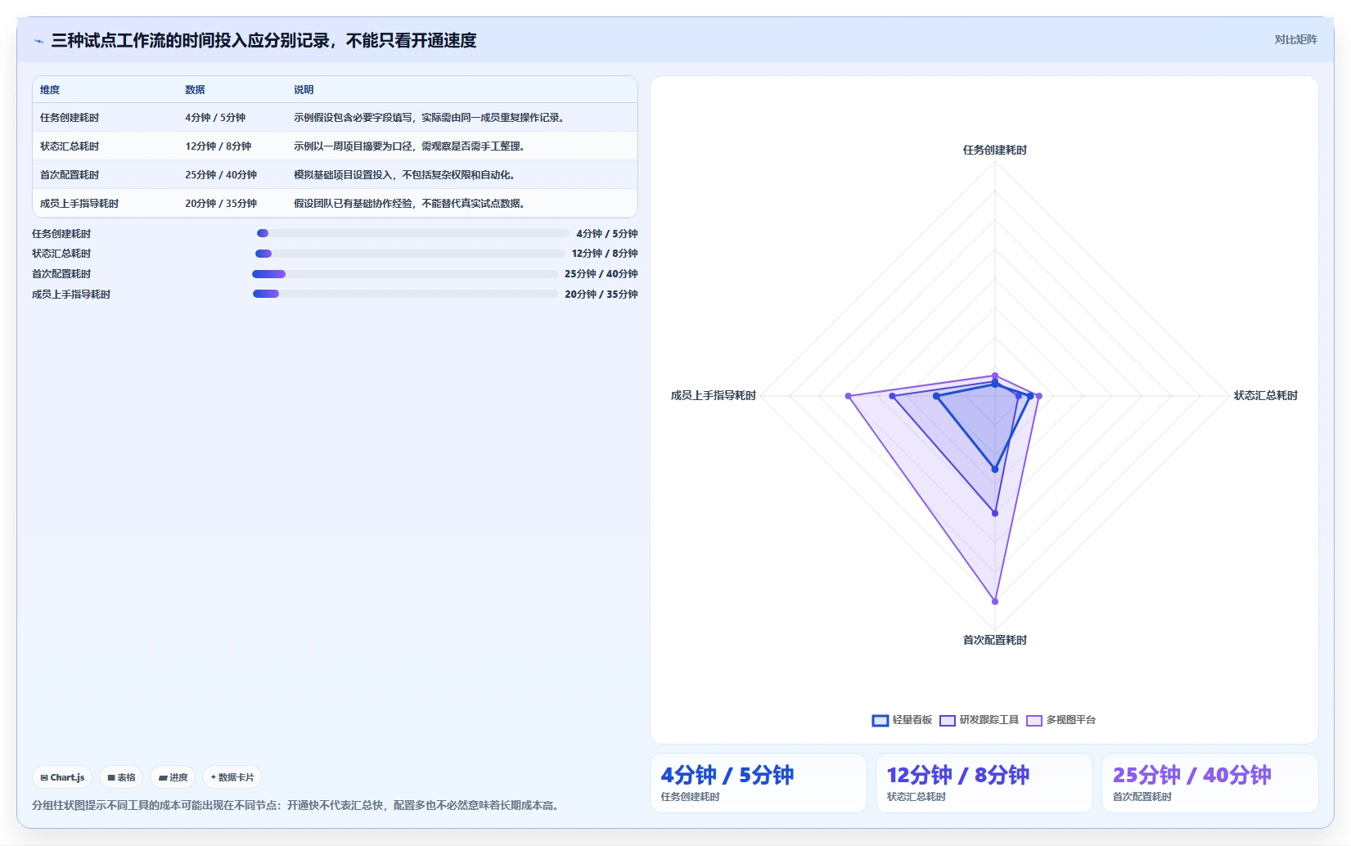Image resolution: width=1351 pixels, height=846 pixels.
Task: Click the small icon before the page title
Action: point(38,41)
